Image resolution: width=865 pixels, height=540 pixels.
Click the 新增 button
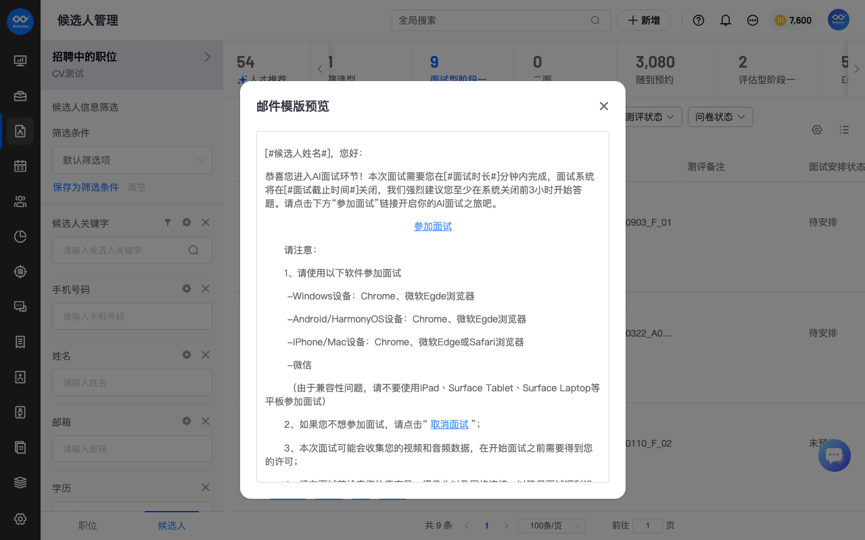(643, 20)
